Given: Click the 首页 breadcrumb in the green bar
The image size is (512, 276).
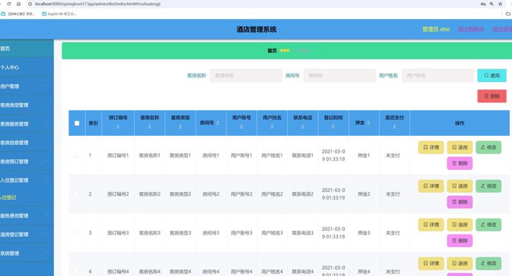Looking at the screenshot, I should tap(272, 51).
